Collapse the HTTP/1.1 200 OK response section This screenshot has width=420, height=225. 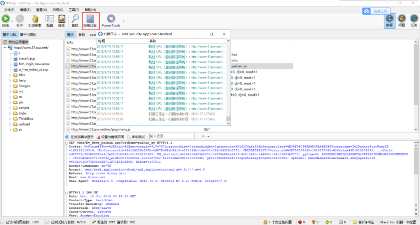67,193
